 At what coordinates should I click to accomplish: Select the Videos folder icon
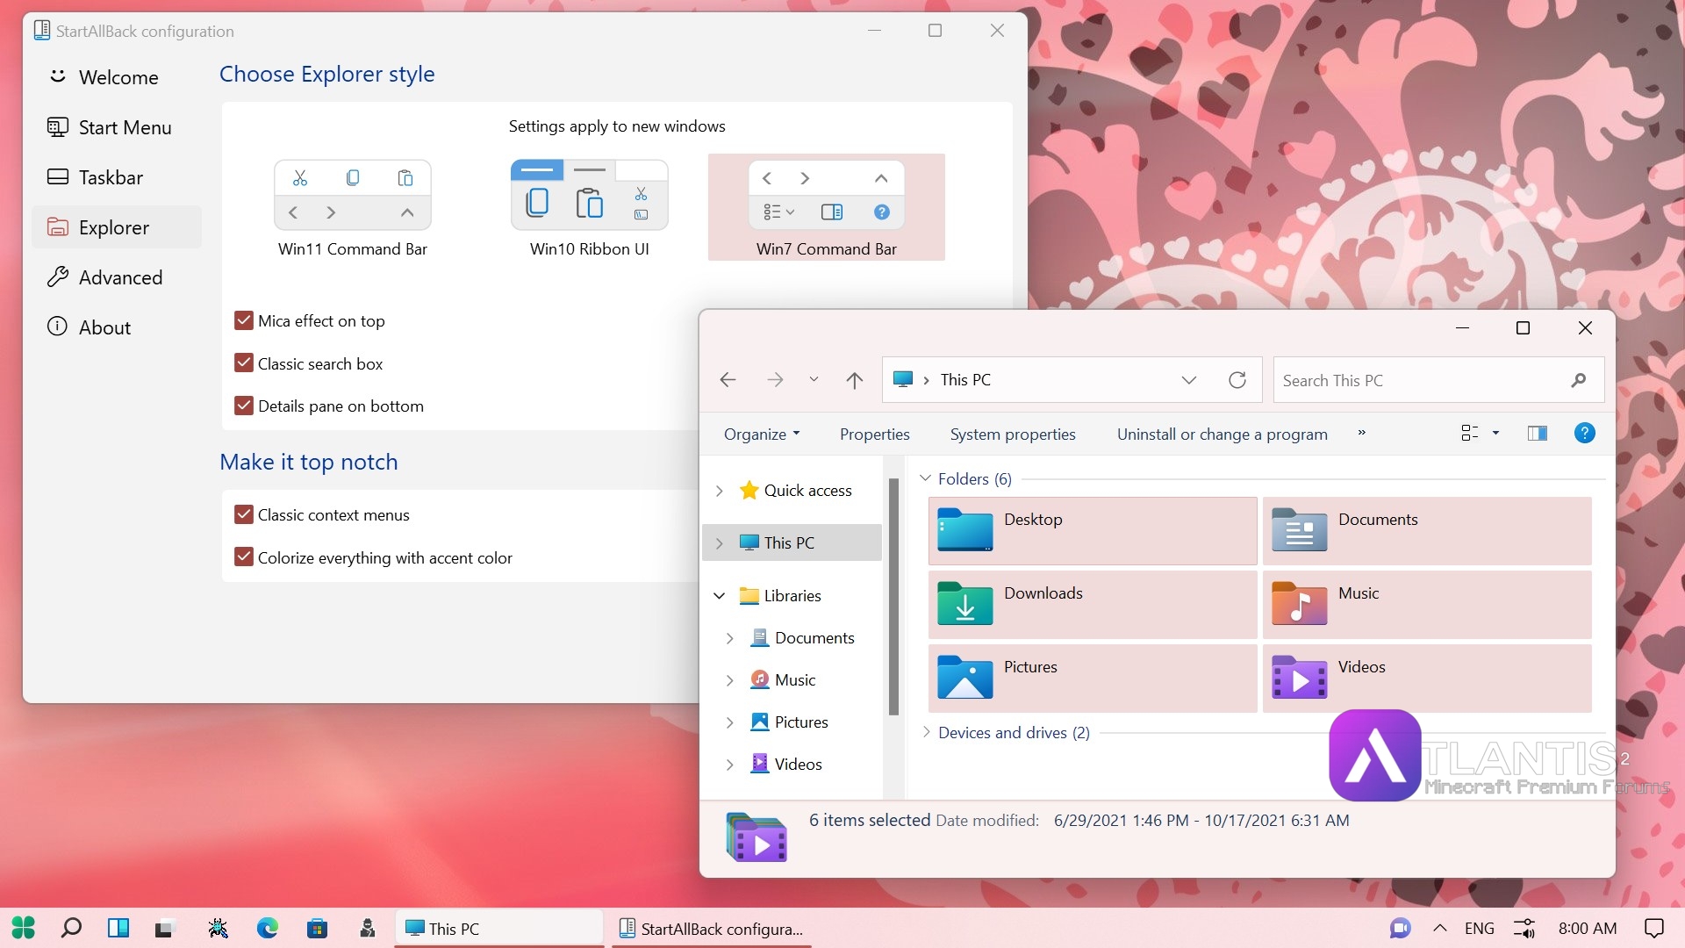tap(1299, 677)
